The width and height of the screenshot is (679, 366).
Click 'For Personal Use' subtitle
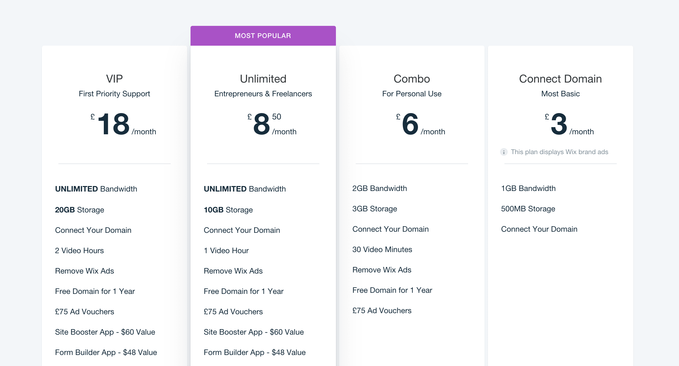click(x=412, y=94)
